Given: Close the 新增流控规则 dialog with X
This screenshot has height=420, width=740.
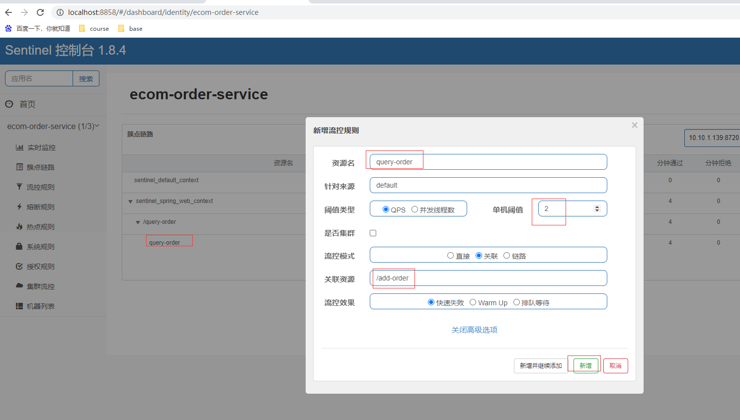Looking at the screenshot, I should click(x=635, y=125).
